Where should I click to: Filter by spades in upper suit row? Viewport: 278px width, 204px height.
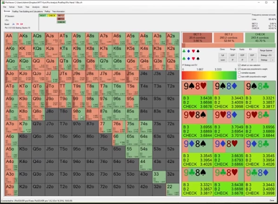click(198, 51)
